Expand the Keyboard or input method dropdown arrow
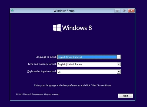 coord(119,72)
